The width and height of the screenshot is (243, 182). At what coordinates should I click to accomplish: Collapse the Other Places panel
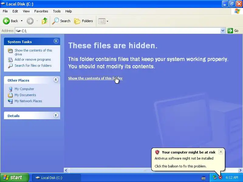coord(56,80)
